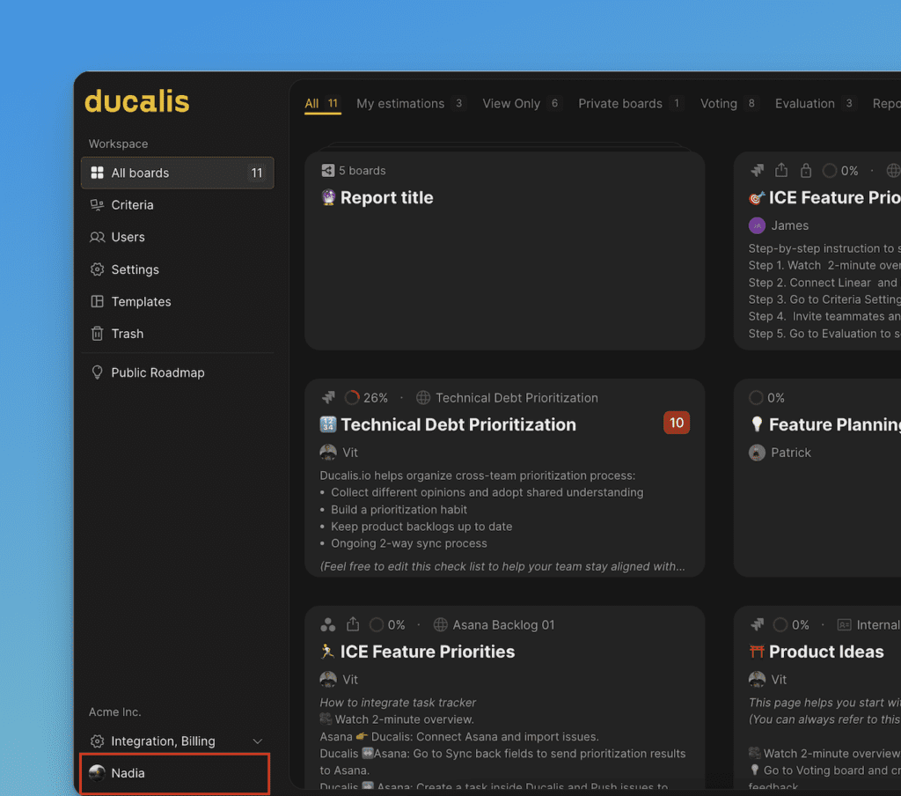Screen dimensions: 901x796
Task: Click the Trash bin icon in sidebar
Action: click(98, 334)
